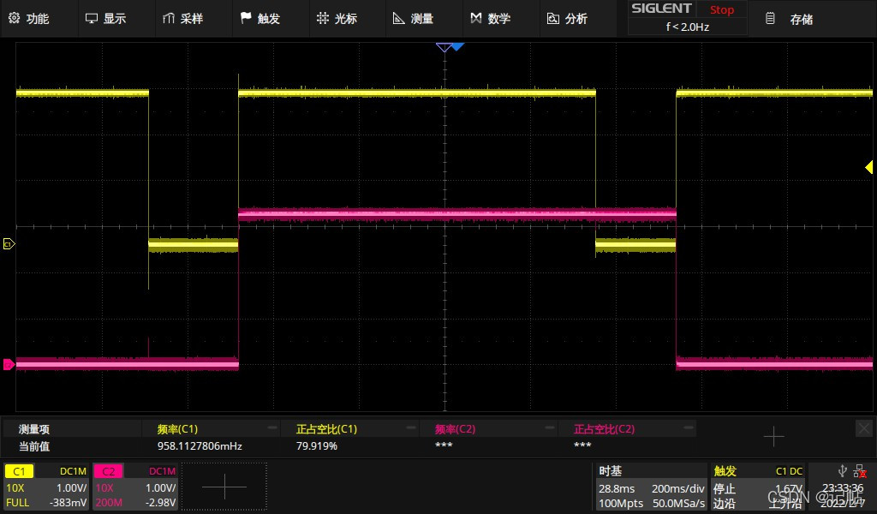The image size is (877, 514).
Task: Click the yellow C1 ground level indicator
Action: 9,244
